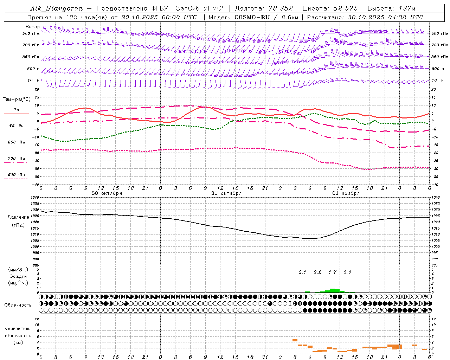This screenshot has height=360, width=450.
Task: Click the '0.2' precipitation amount value
Action: coord(317,272)
